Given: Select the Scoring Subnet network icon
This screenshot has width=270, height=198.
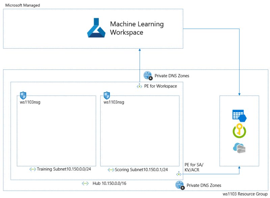Looking at the screenshot, I should click(x=111, y=170).
